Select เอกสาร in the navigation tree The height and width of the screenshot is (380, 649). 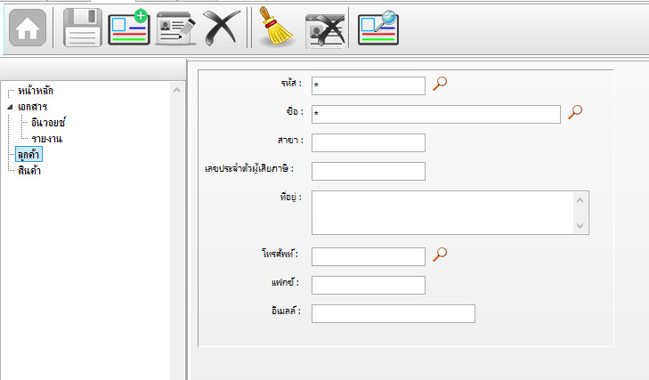(32, 107)
